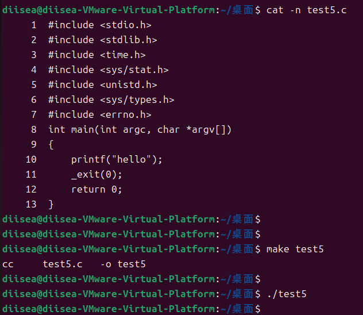
Task: Click the closing brace on line 13
Action: (x=51, y=205)
